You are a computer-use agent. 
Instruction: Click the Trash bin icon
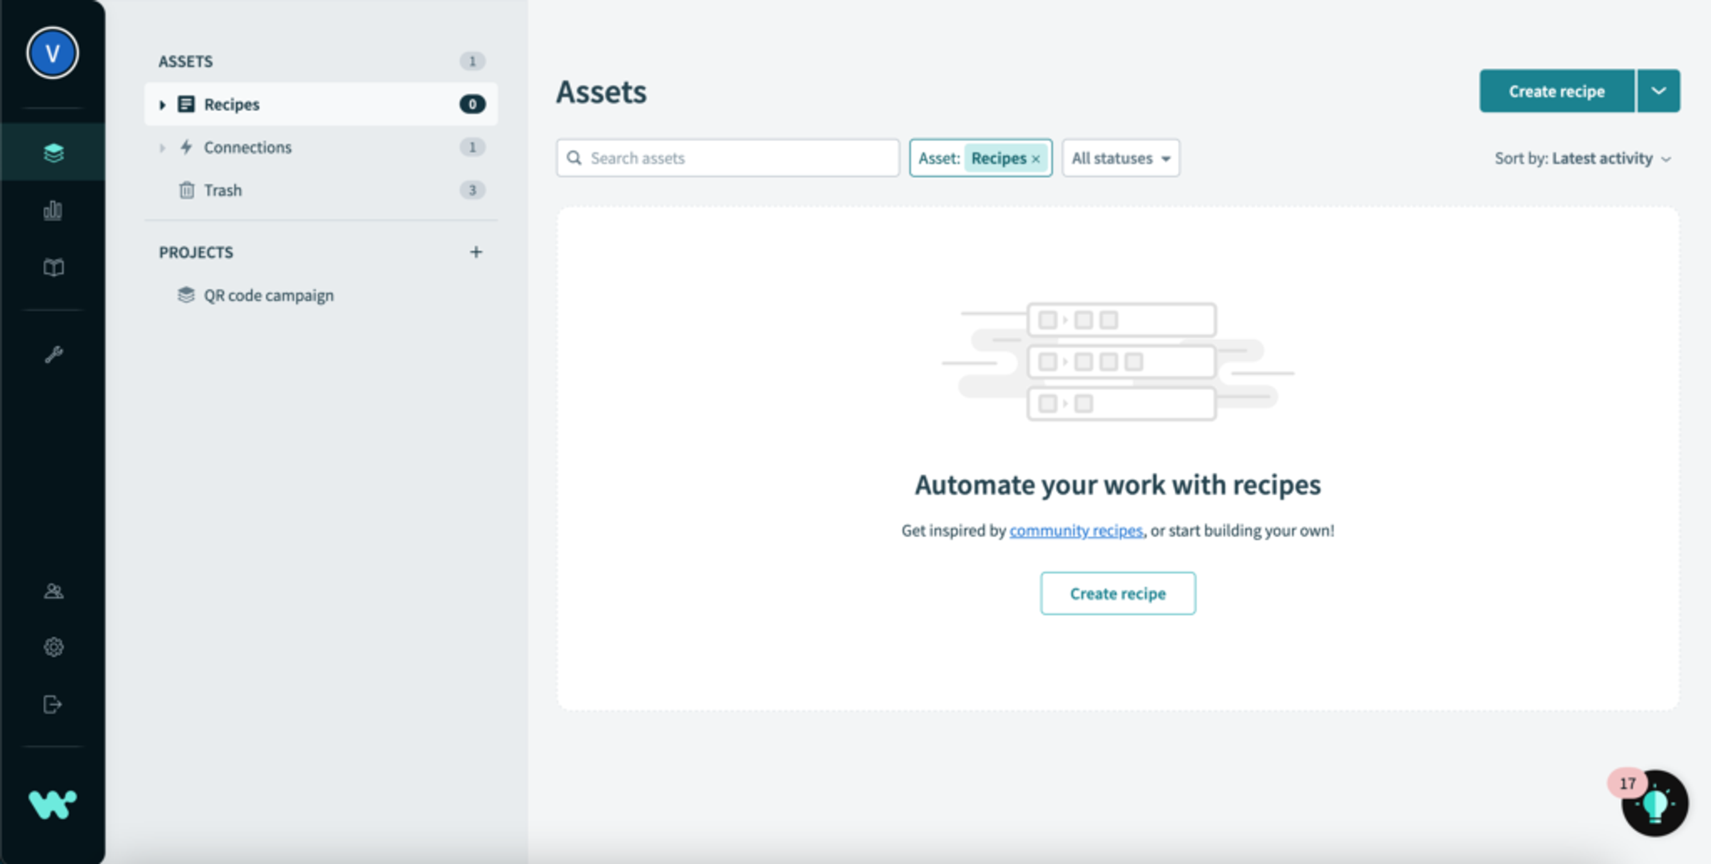click(x=187, y=190)
